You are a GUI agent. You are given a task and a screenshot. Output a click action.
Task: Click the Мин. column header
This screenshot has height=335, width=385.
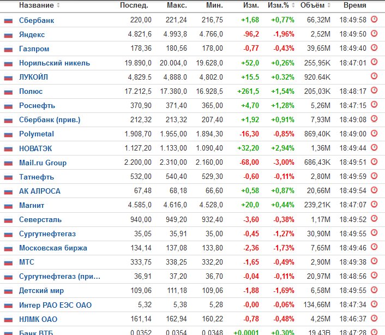214,5
